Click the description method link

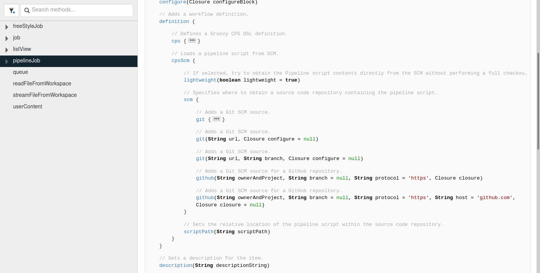coord(175,265)
